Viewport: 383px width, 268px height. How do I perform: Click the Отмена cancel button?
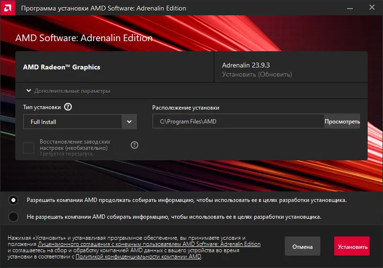pos(303,246)
